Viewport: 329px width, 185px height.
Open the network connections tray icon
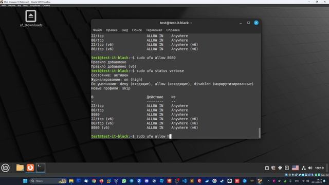pos(303,168)
